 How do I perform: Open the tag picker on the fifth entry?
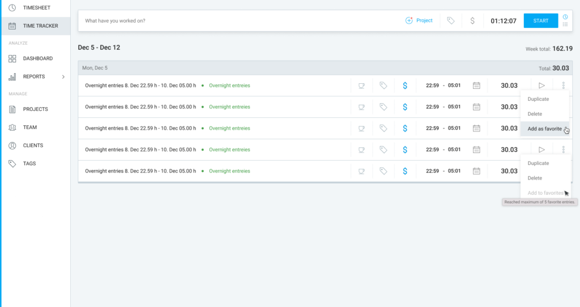click(x=383, y=171)
